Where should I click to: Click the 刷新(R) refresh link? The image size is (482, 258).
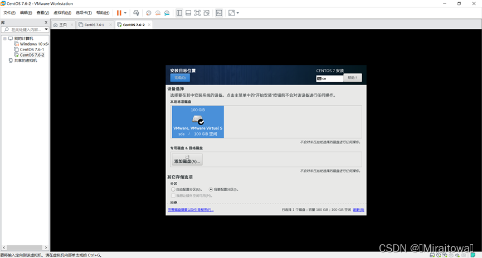358,210
